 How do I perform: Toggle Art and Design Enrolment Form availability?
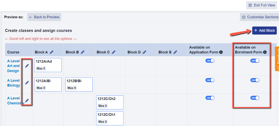(255, 61)
